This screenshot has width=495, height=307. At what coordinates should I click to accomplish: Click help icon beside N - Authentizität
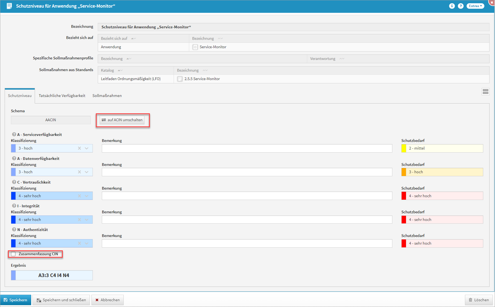[14, 229]
